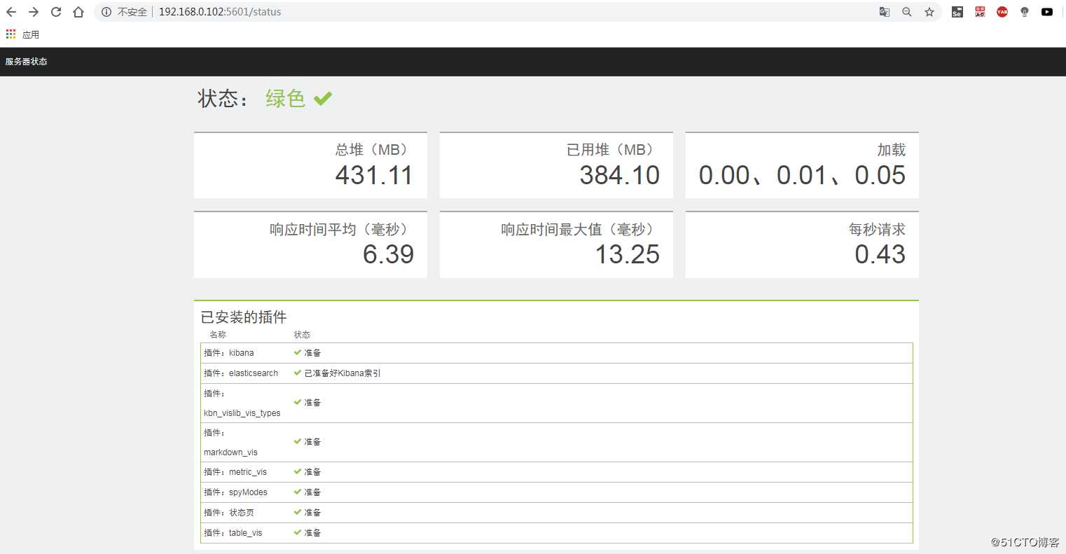
Task: Reload the page with the refresh icon
Action: (56, 12)
